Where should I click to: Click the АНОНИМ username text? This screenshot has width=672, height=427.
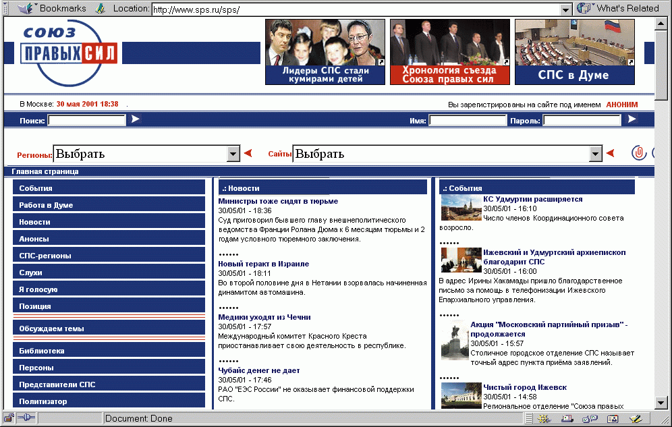(622, 105)
